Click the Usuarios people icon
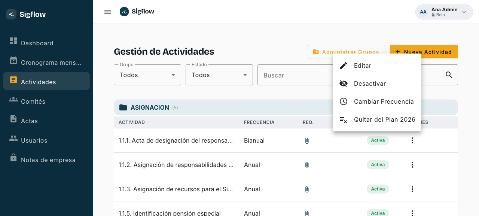Image resolution: width=479 pixels, height=216 pixels. coord(13,138)
